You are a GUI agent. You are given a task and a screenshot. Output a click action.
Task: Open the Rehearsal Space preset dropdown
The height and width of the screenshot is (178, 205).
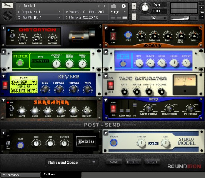point(72,162)
